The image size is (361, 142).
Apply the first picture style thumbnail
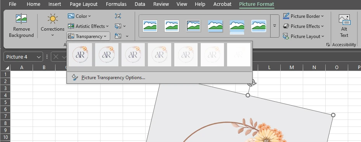(150, 26)
